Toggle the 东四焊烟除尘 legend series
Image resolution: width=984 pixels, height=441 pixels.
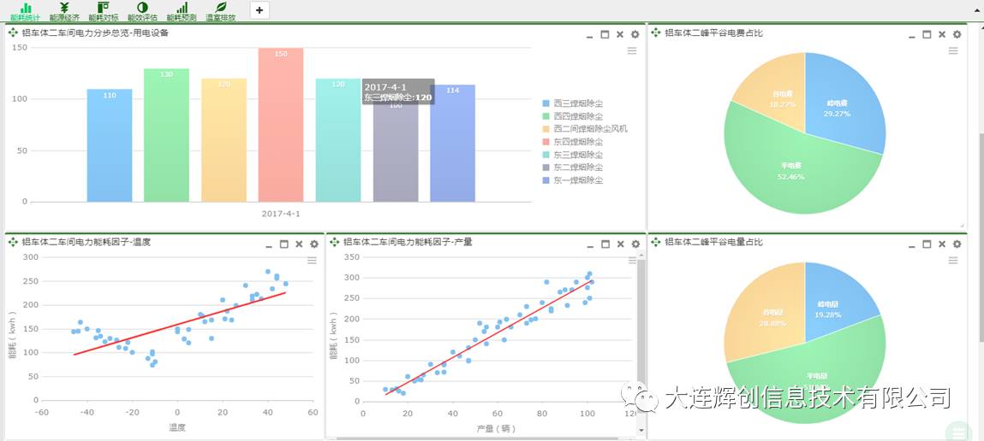click(x=577, y=142)
